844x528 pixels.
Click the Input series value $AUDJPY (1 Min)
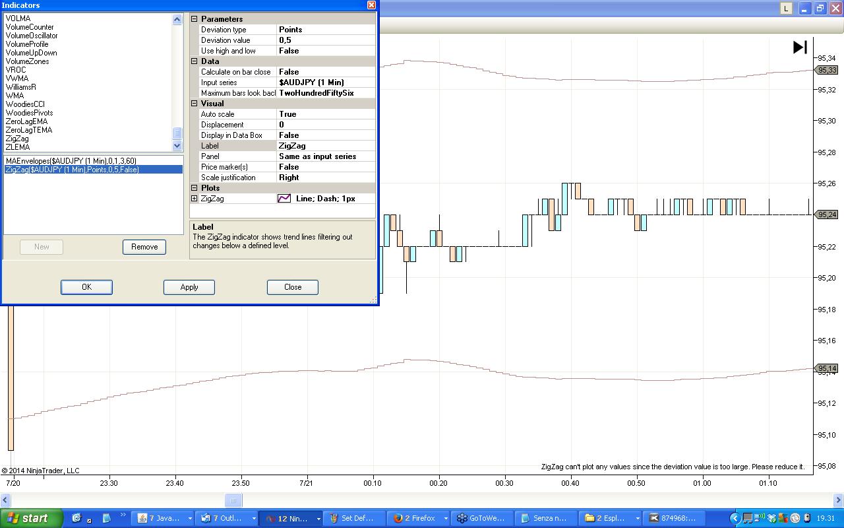tap(326, 82)
